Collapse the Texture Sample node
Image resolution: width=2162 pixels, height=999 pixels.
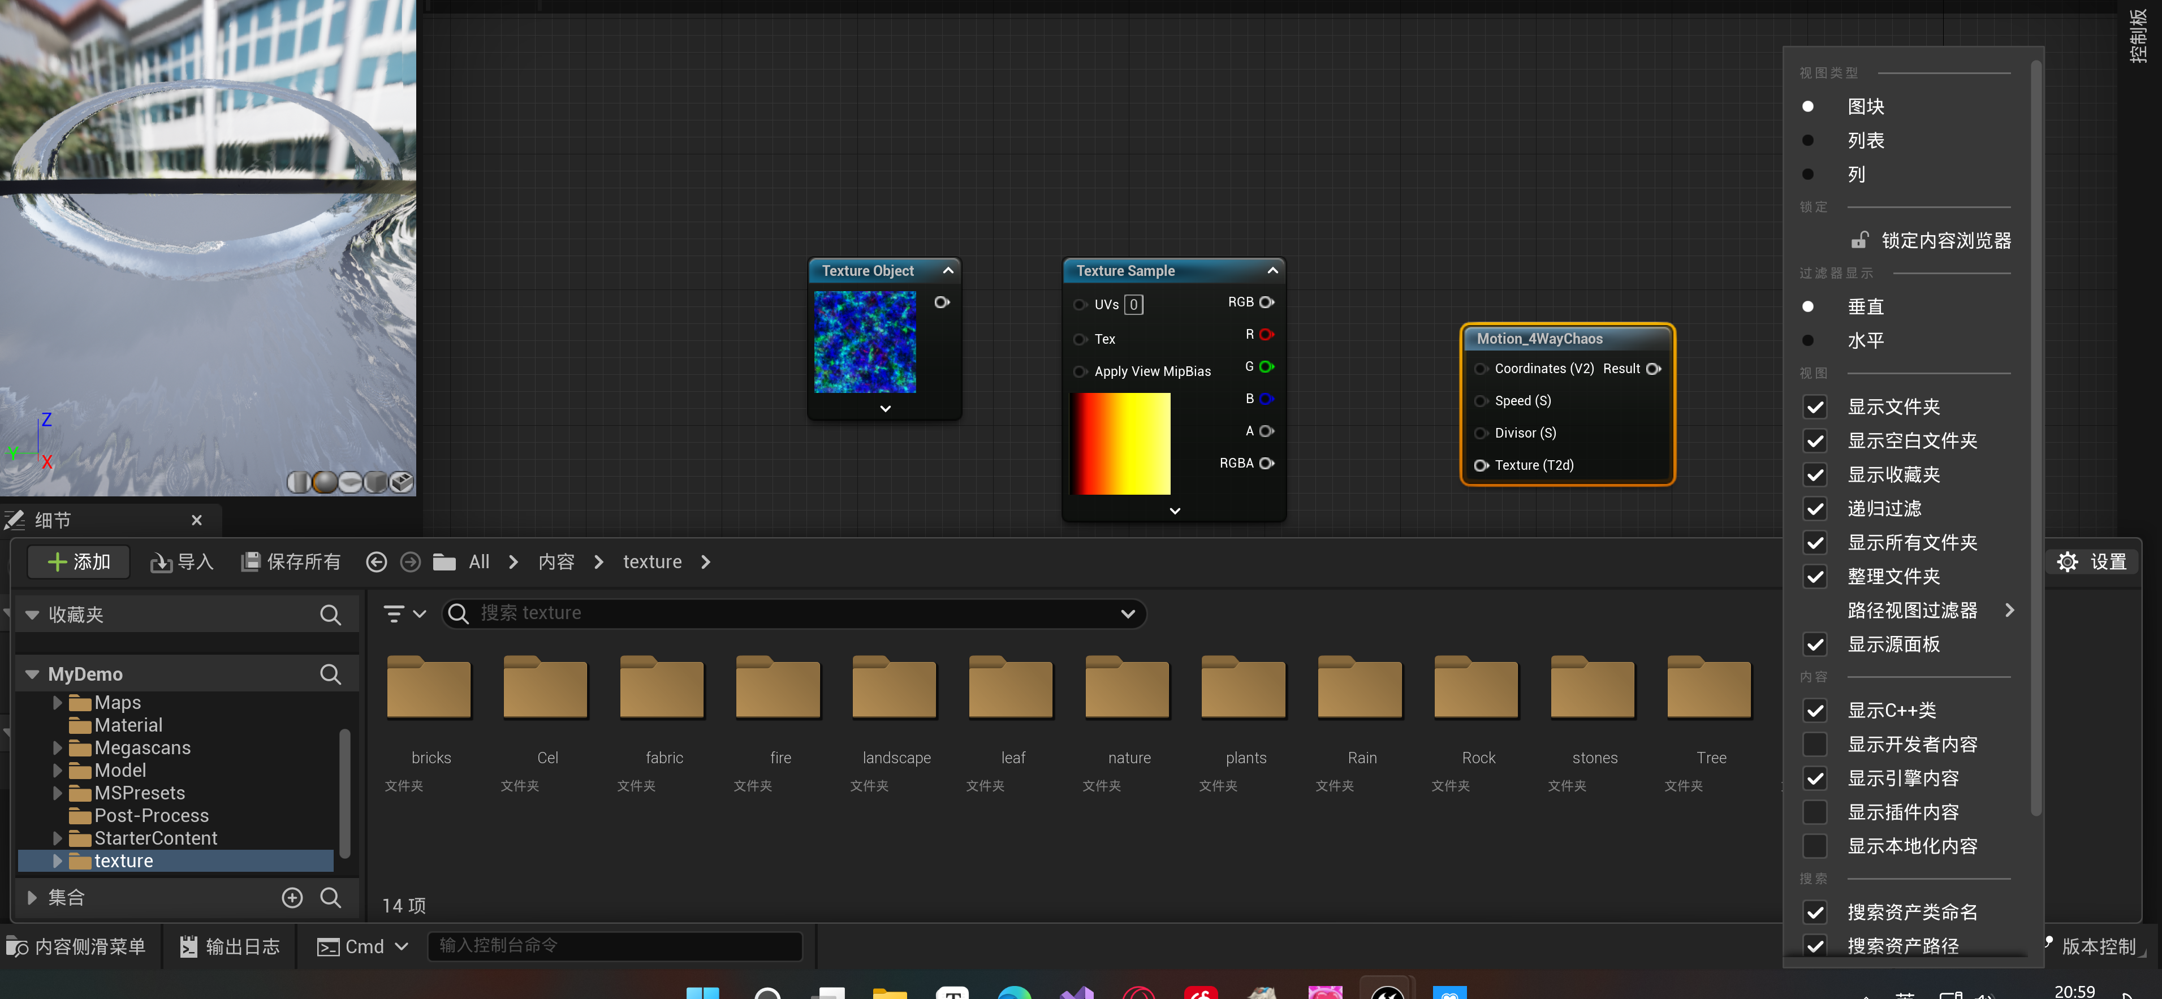coord(1272,271)
